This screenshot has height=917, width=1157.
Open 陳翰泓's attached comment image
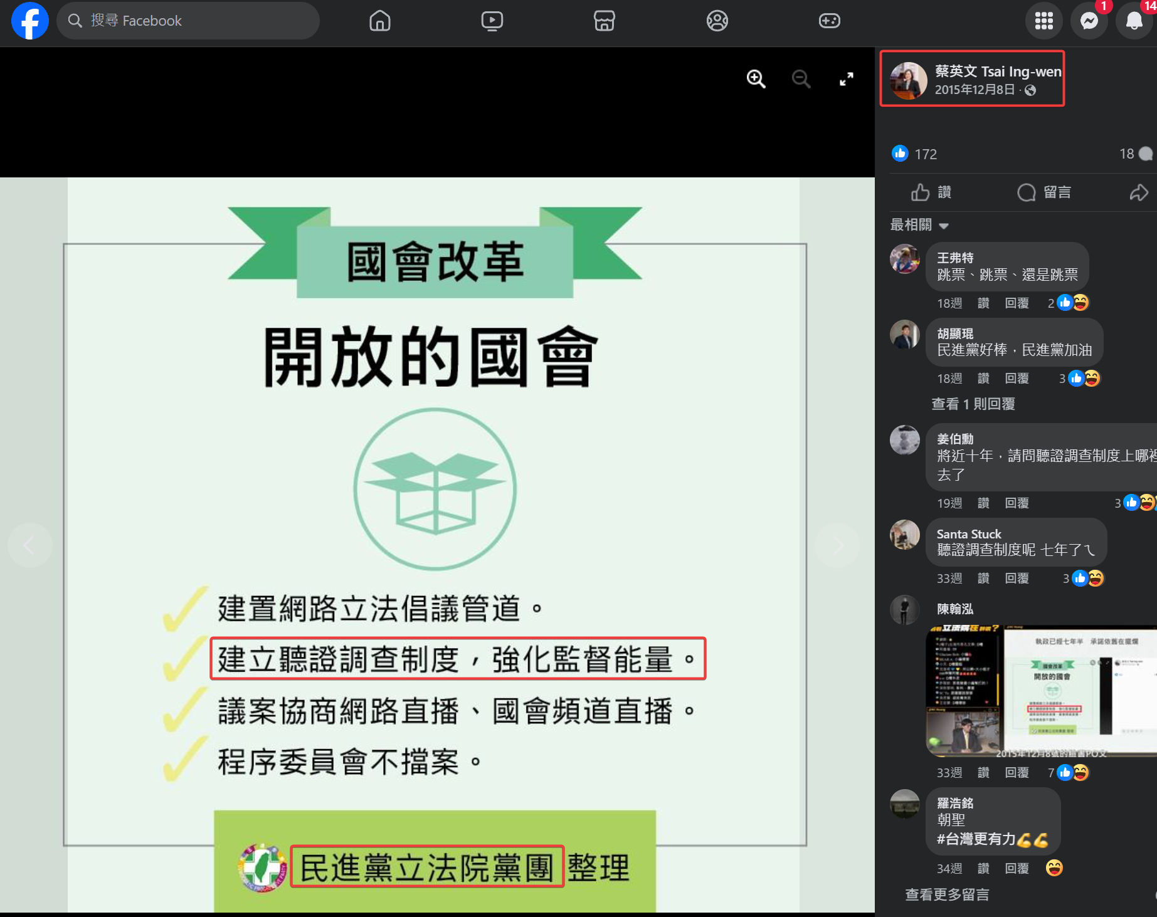pyautogui.click(x=1041, y=691)
